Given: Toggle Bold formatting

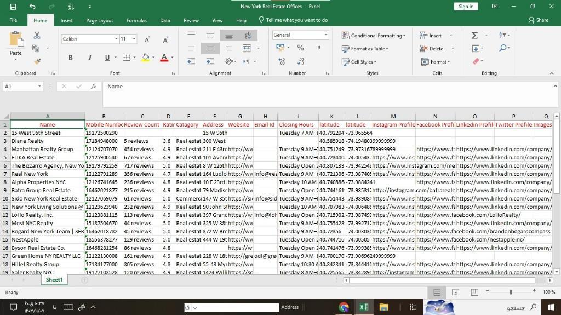Looking at the screenshot, I should point(71,58).
